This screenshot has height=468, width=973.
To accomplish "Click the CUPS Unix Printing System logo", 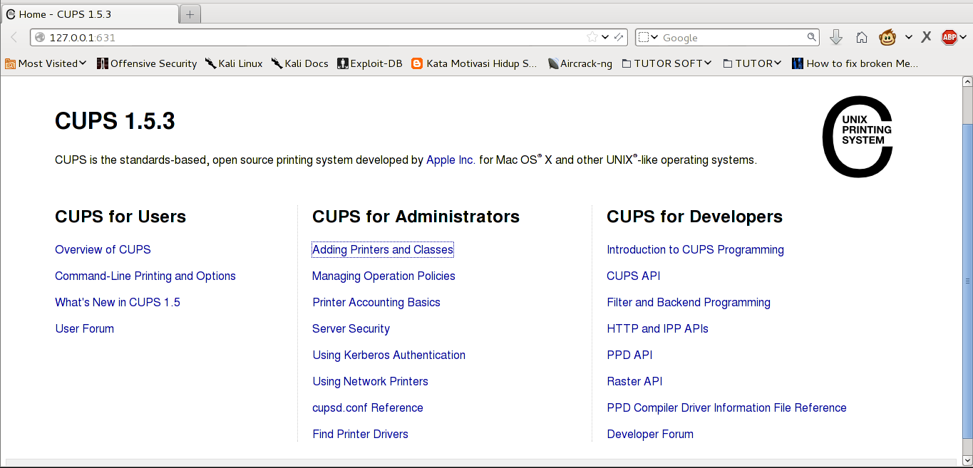I will (x=857, y=137).
